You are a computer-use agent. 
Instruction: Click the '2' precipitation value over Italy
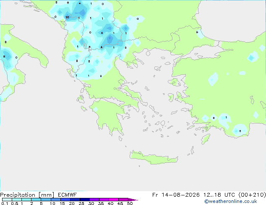point(4,56)
